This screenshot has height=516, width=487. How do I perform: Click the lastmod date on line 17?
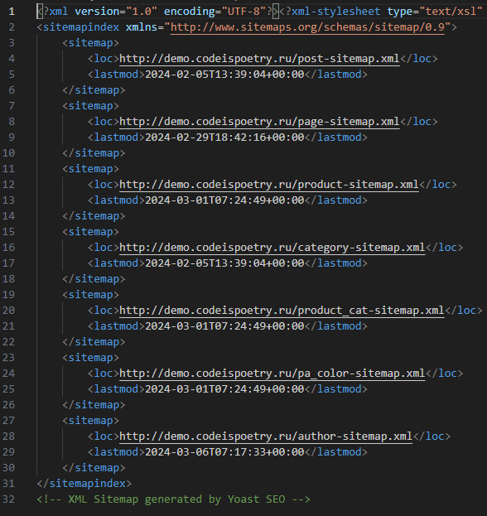coord(224,263)
